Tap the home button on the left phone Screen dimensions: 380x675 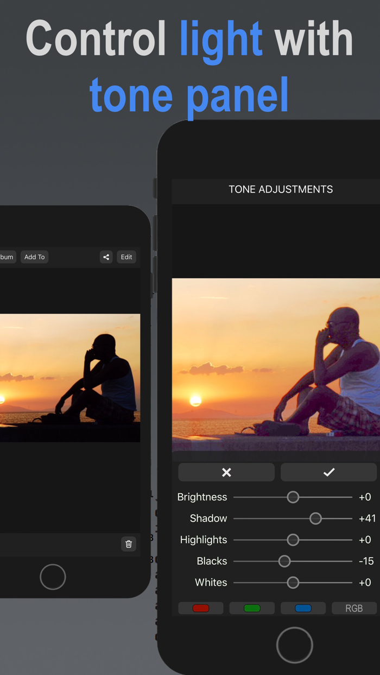53,577
